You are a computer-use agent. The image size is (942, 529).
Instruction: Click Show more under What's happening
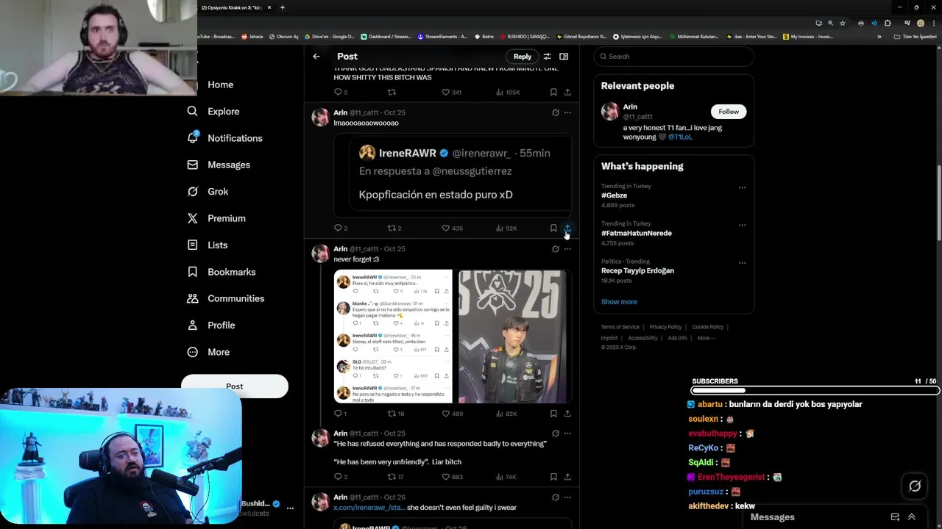point(619,302)
